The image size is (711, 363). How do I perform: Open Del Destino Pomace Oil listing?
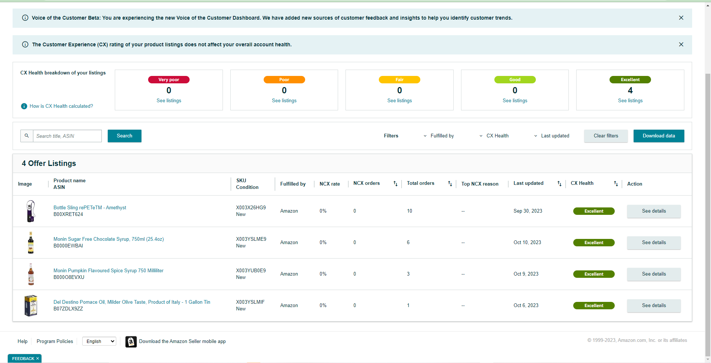pos(132,302)
